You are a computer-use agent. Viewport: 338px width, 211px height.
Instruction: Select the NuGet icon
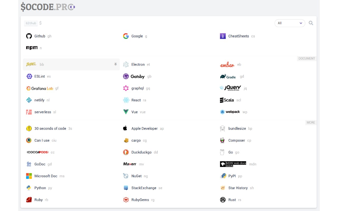[x=126, y=176]
